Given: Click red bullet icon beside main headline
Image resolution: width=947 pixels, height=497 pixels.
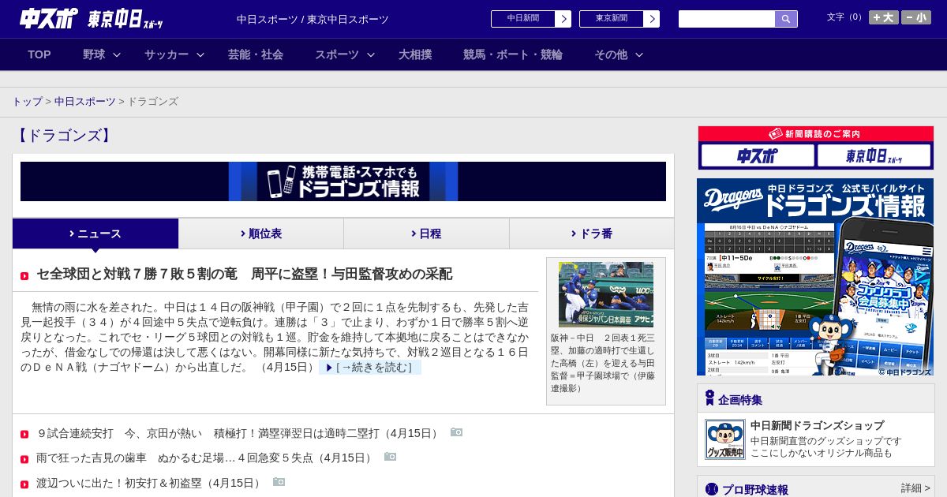Looking at the screenshot, I should tap(24, 276).
